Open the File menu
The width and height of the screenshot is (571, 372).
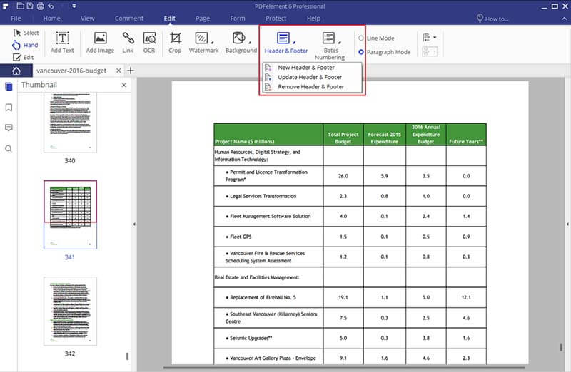(16, 19)
